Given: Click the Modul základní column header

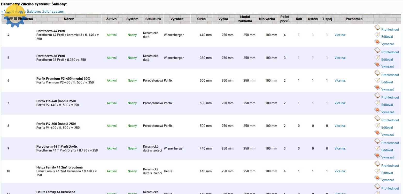Looking at the screenshot, I should pos(245,19).
